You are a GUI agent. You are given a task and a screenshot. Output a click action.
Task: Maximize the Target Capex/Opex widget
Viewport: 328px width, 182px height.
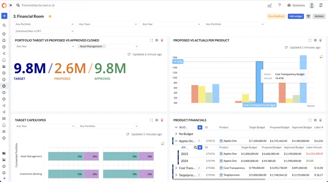pos(152,120)
